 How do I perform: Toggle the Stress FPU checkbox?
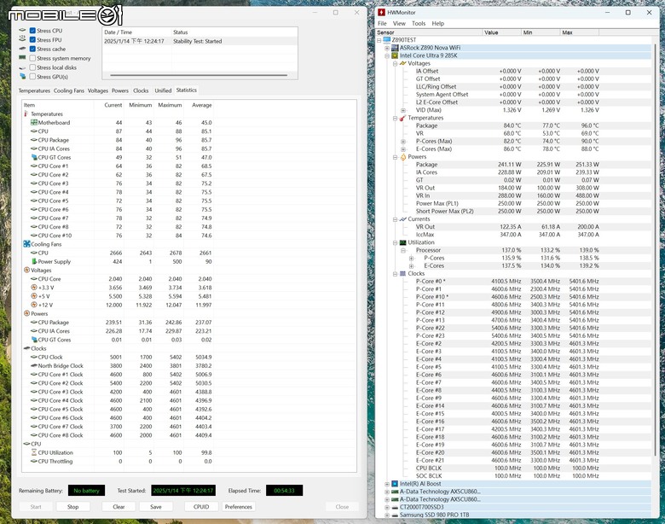(x=32, y=40)
